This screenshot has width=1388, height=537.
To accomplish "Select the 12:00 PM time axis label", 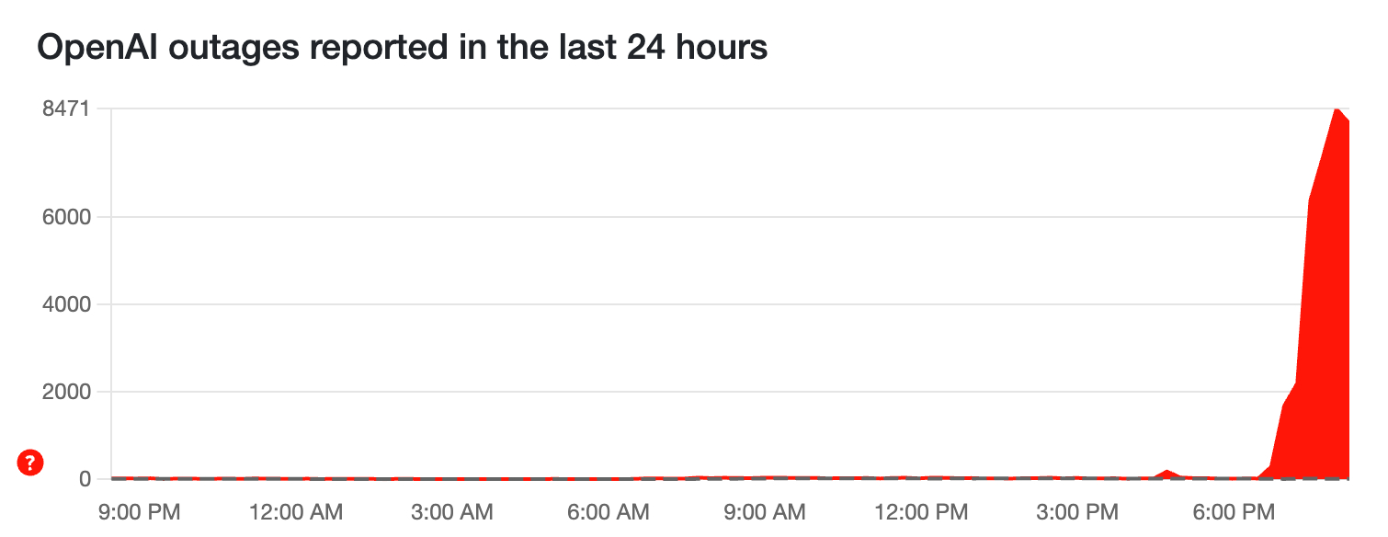I will [921, 510].
